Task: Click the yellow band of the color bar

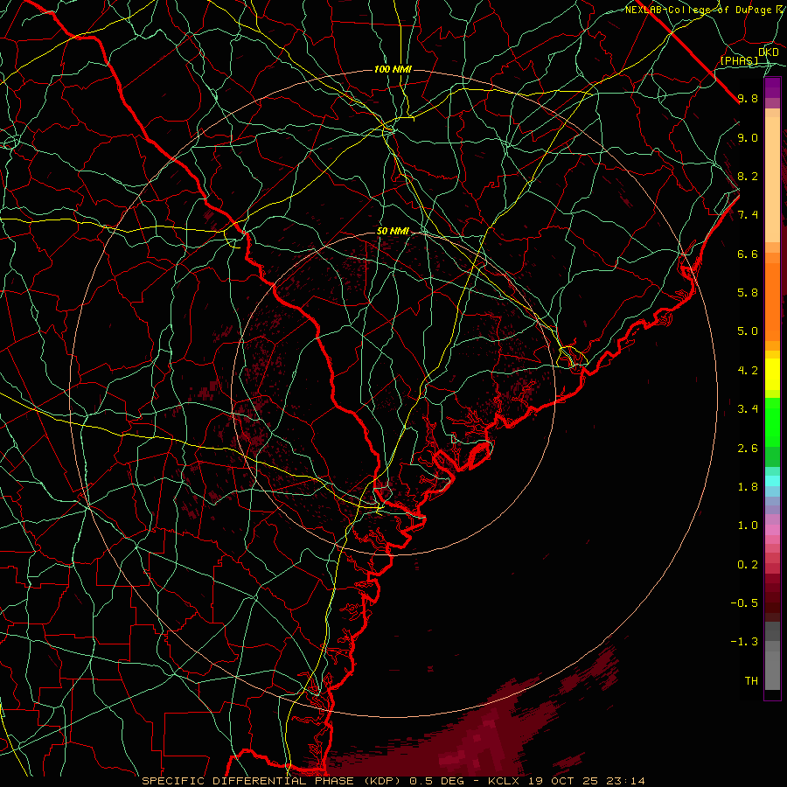Action: point(772,374)
